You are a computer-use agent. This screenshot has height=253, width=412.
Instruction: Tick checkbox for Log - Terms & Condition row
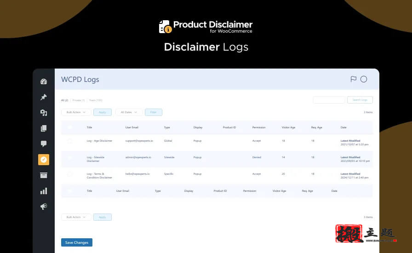coord(69,174)
